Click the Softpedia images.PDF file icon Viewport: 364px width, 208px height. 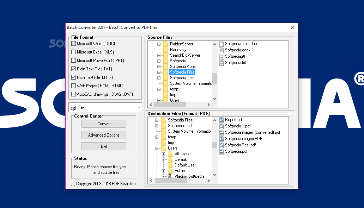(x=222, y=139)
